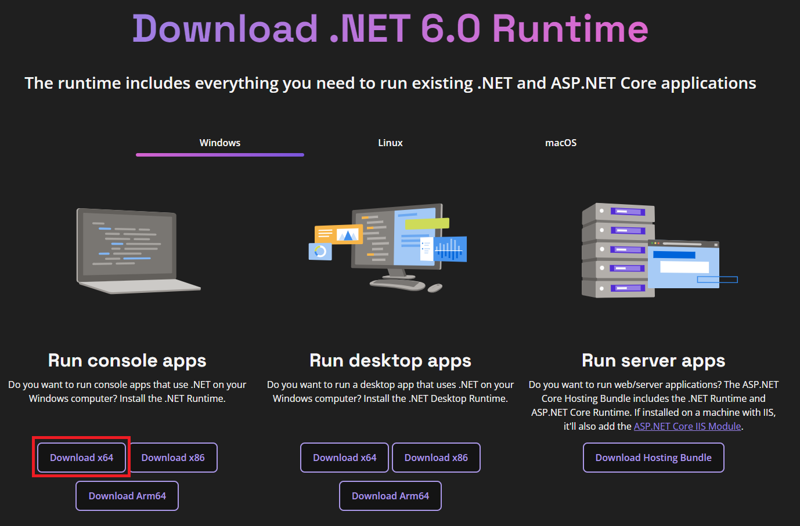This screenshot has width=800, height=526.
Task: Download the Hosting Bundle for server apps
Action: coord(653,457)
